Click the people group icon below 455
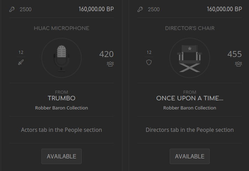 coord(238,64)
